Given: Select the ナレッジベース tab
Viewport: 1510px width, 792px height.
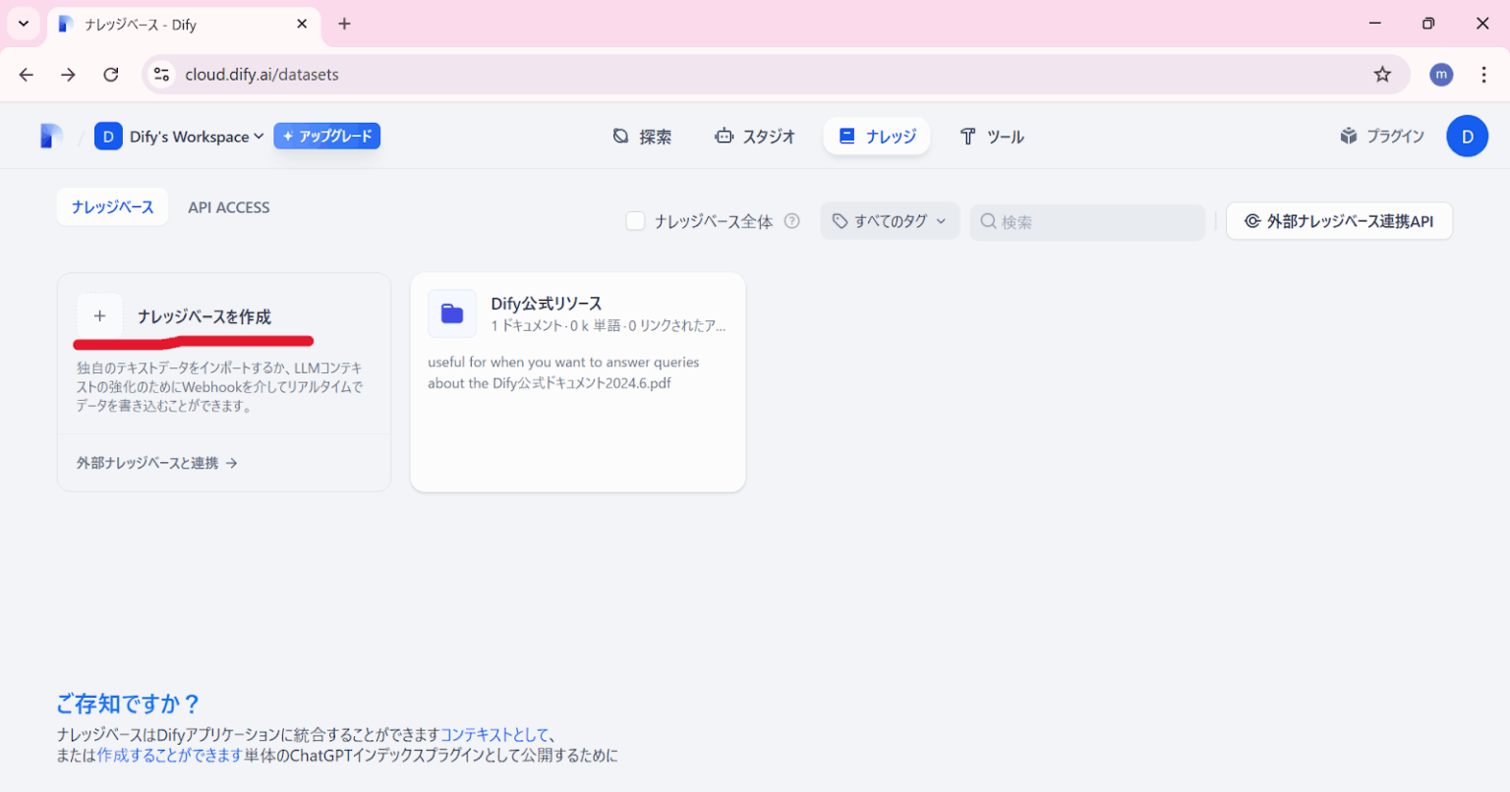Looking at the screenshot, I should (x=112, y=207).
